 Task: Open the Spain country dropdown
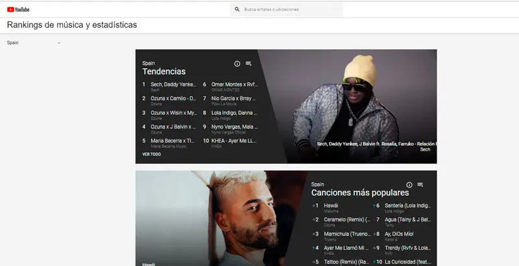tap(34, 43)
